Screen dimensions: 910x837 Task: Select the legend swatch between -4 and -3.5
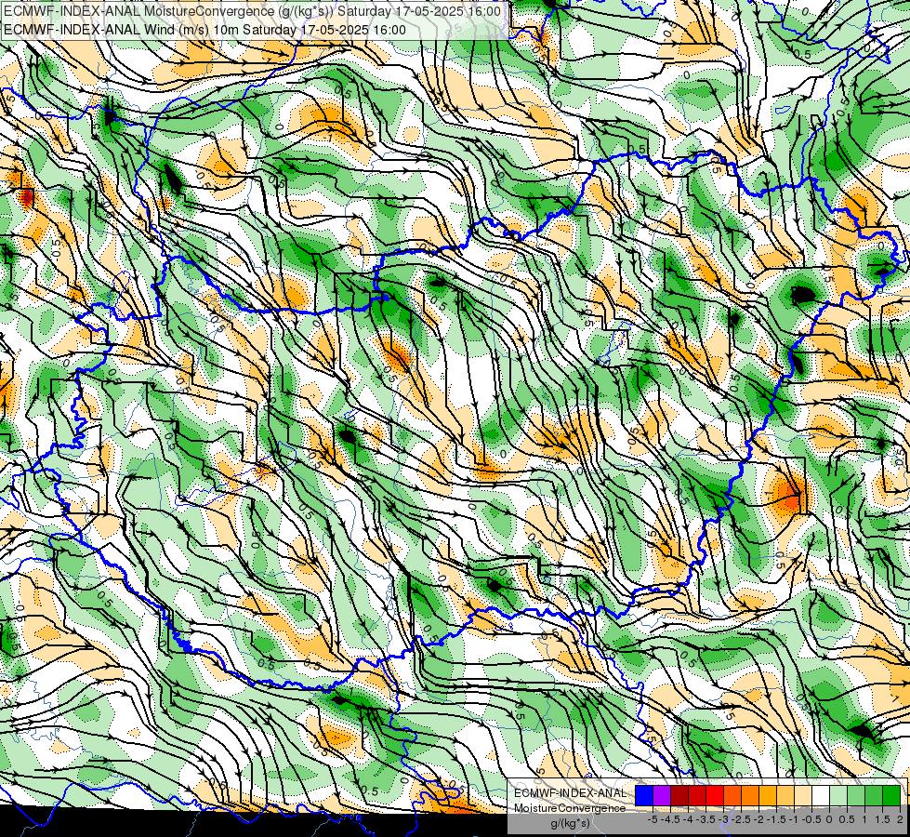tap(697, 796)
